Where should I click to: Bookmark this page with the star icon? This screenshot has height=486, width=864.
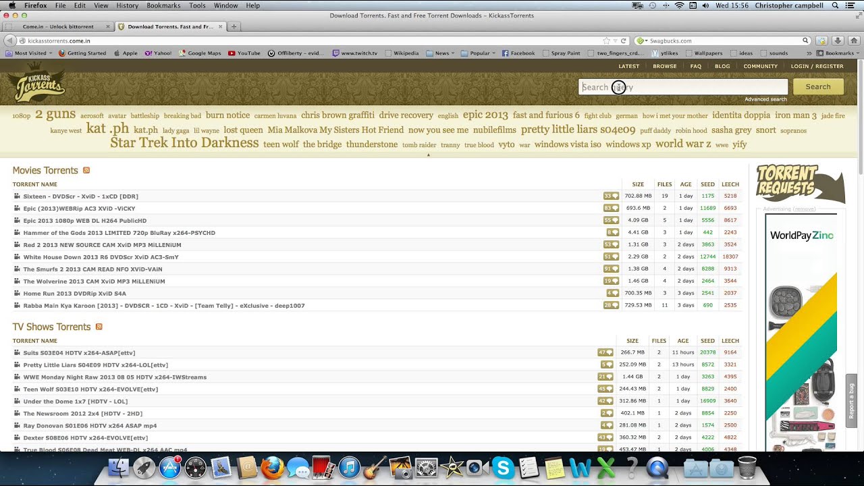pos(606,40)
